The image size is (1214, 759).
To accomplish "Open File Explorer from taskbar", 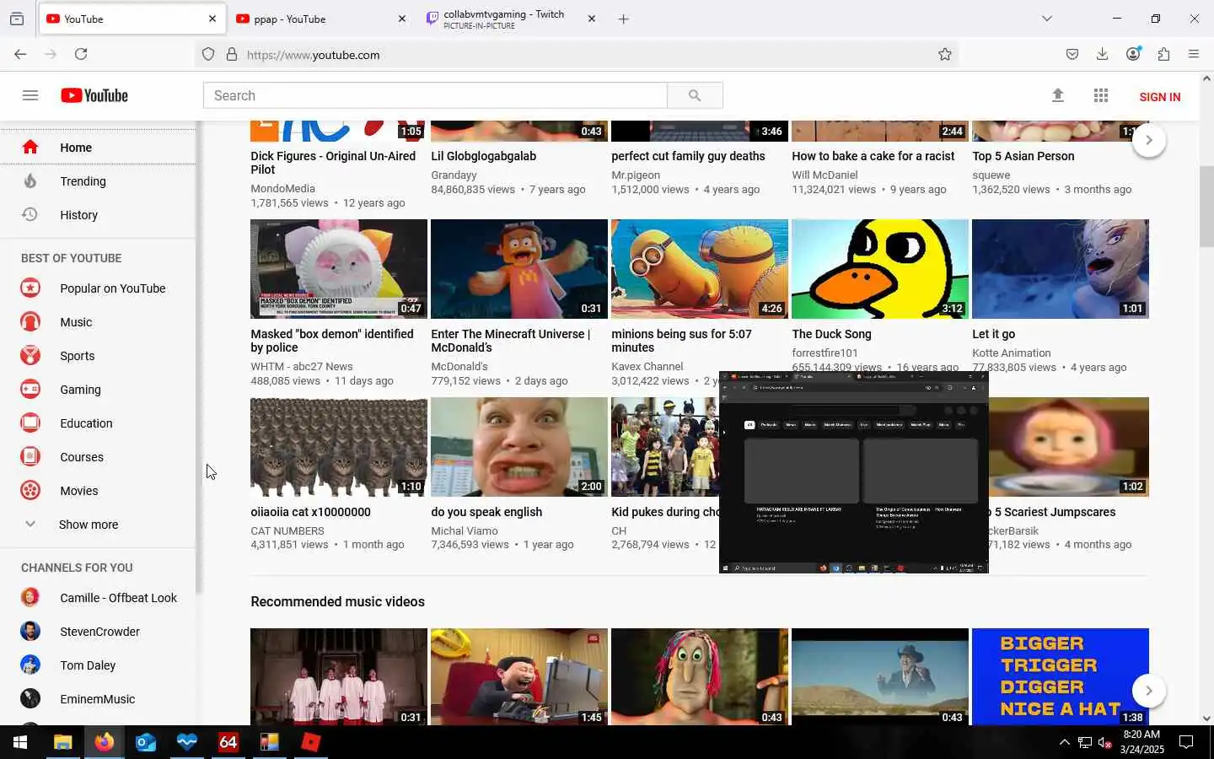I will [62, 742].
